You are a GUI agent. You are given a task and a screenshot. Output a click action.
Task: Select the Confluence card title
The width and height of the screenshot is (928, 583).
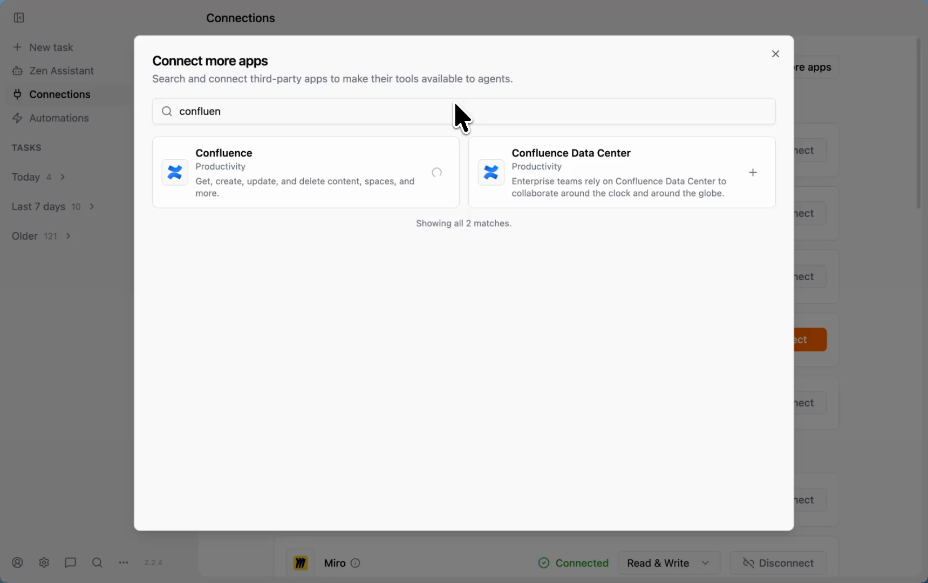click(224, 153)
